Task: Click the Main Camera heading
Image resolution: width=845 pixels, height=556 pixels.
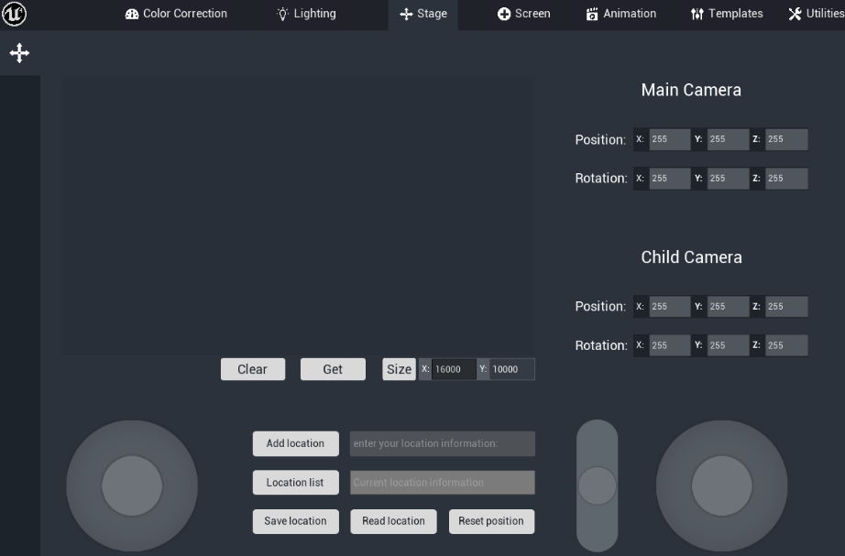Action: coord(691,90)
